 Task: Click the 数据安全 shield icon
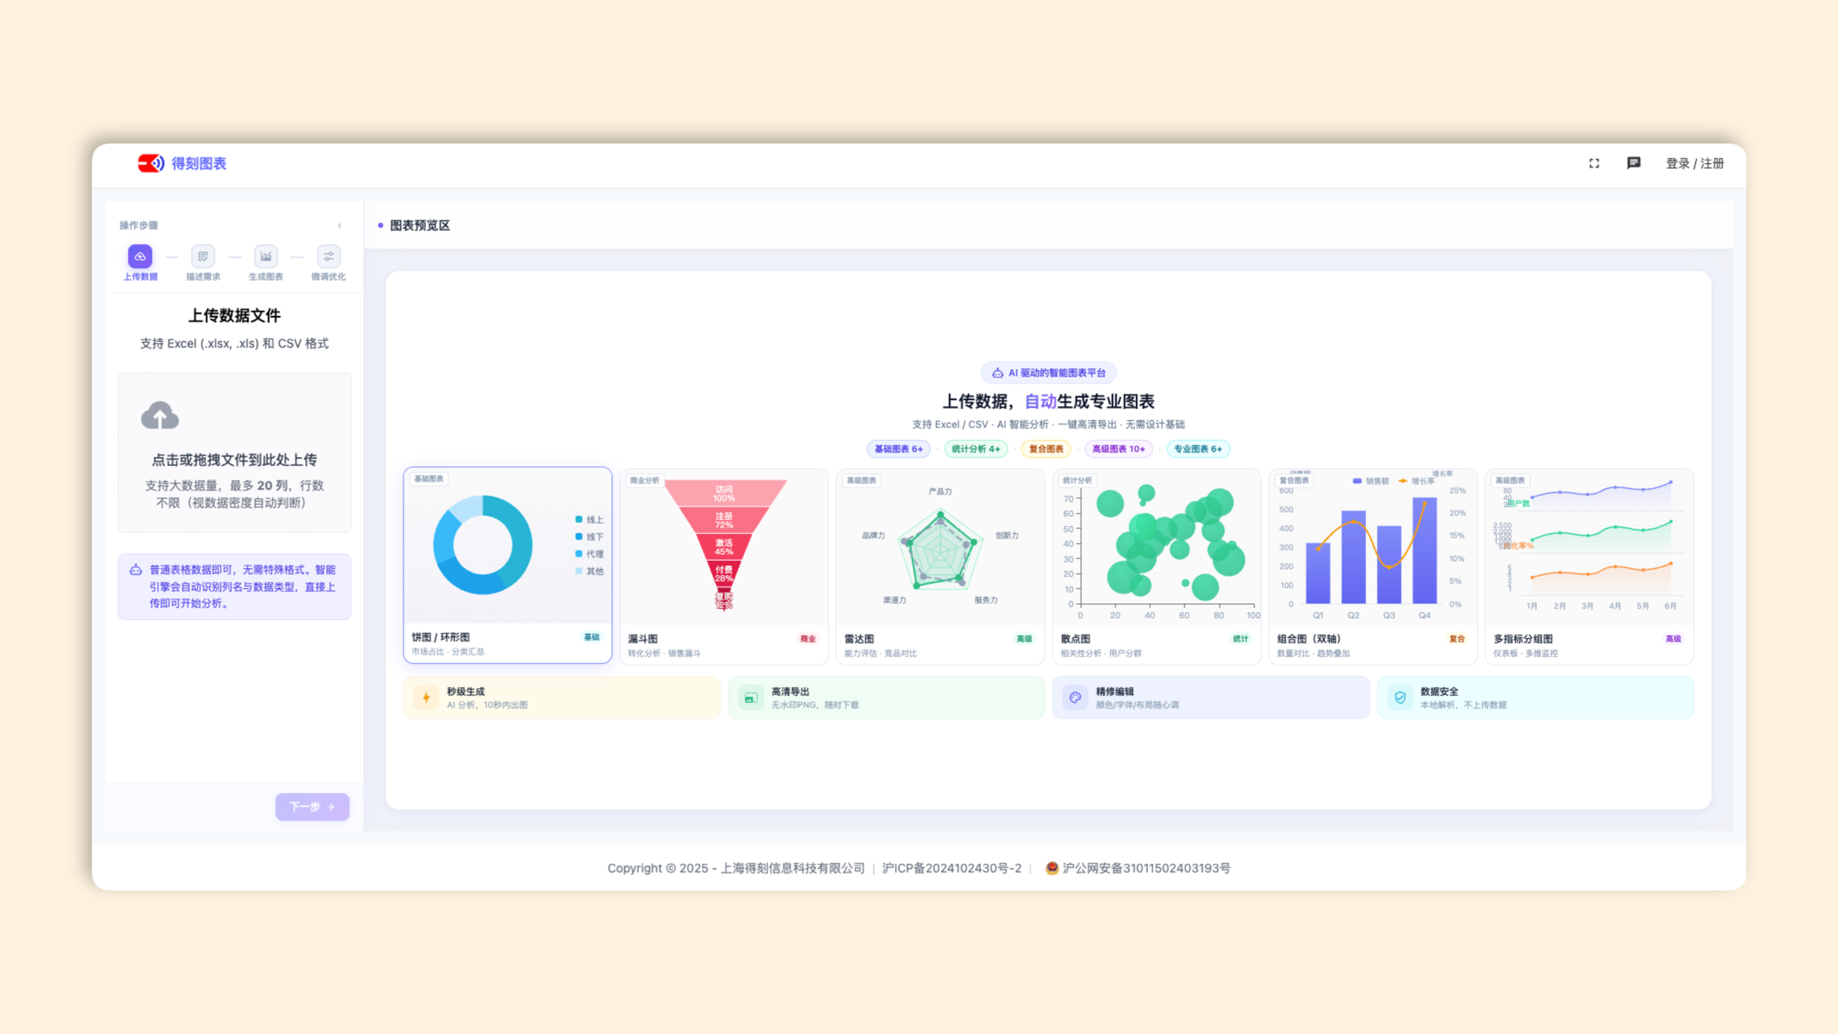1399,696
